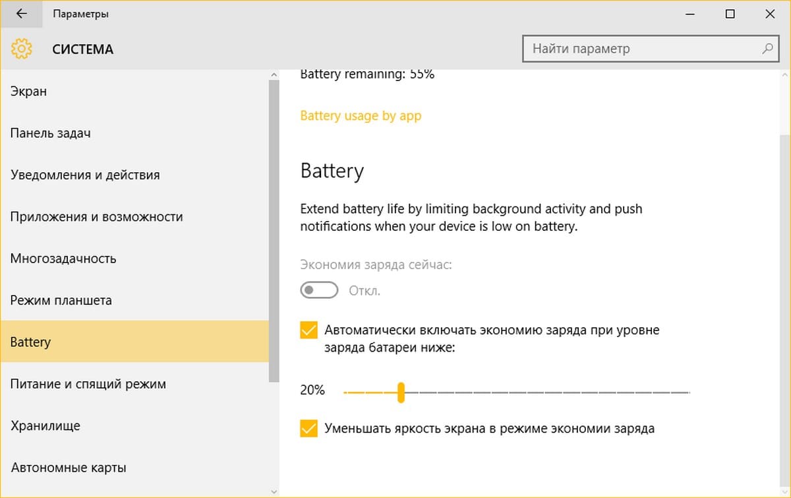Open the Многозадачность section

[134, 259]
